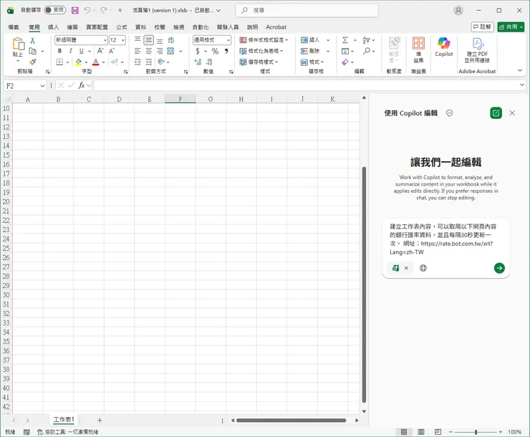Apply cell borders icon
The height and width of the screenshot is (437, 530).
click(59, 62)
